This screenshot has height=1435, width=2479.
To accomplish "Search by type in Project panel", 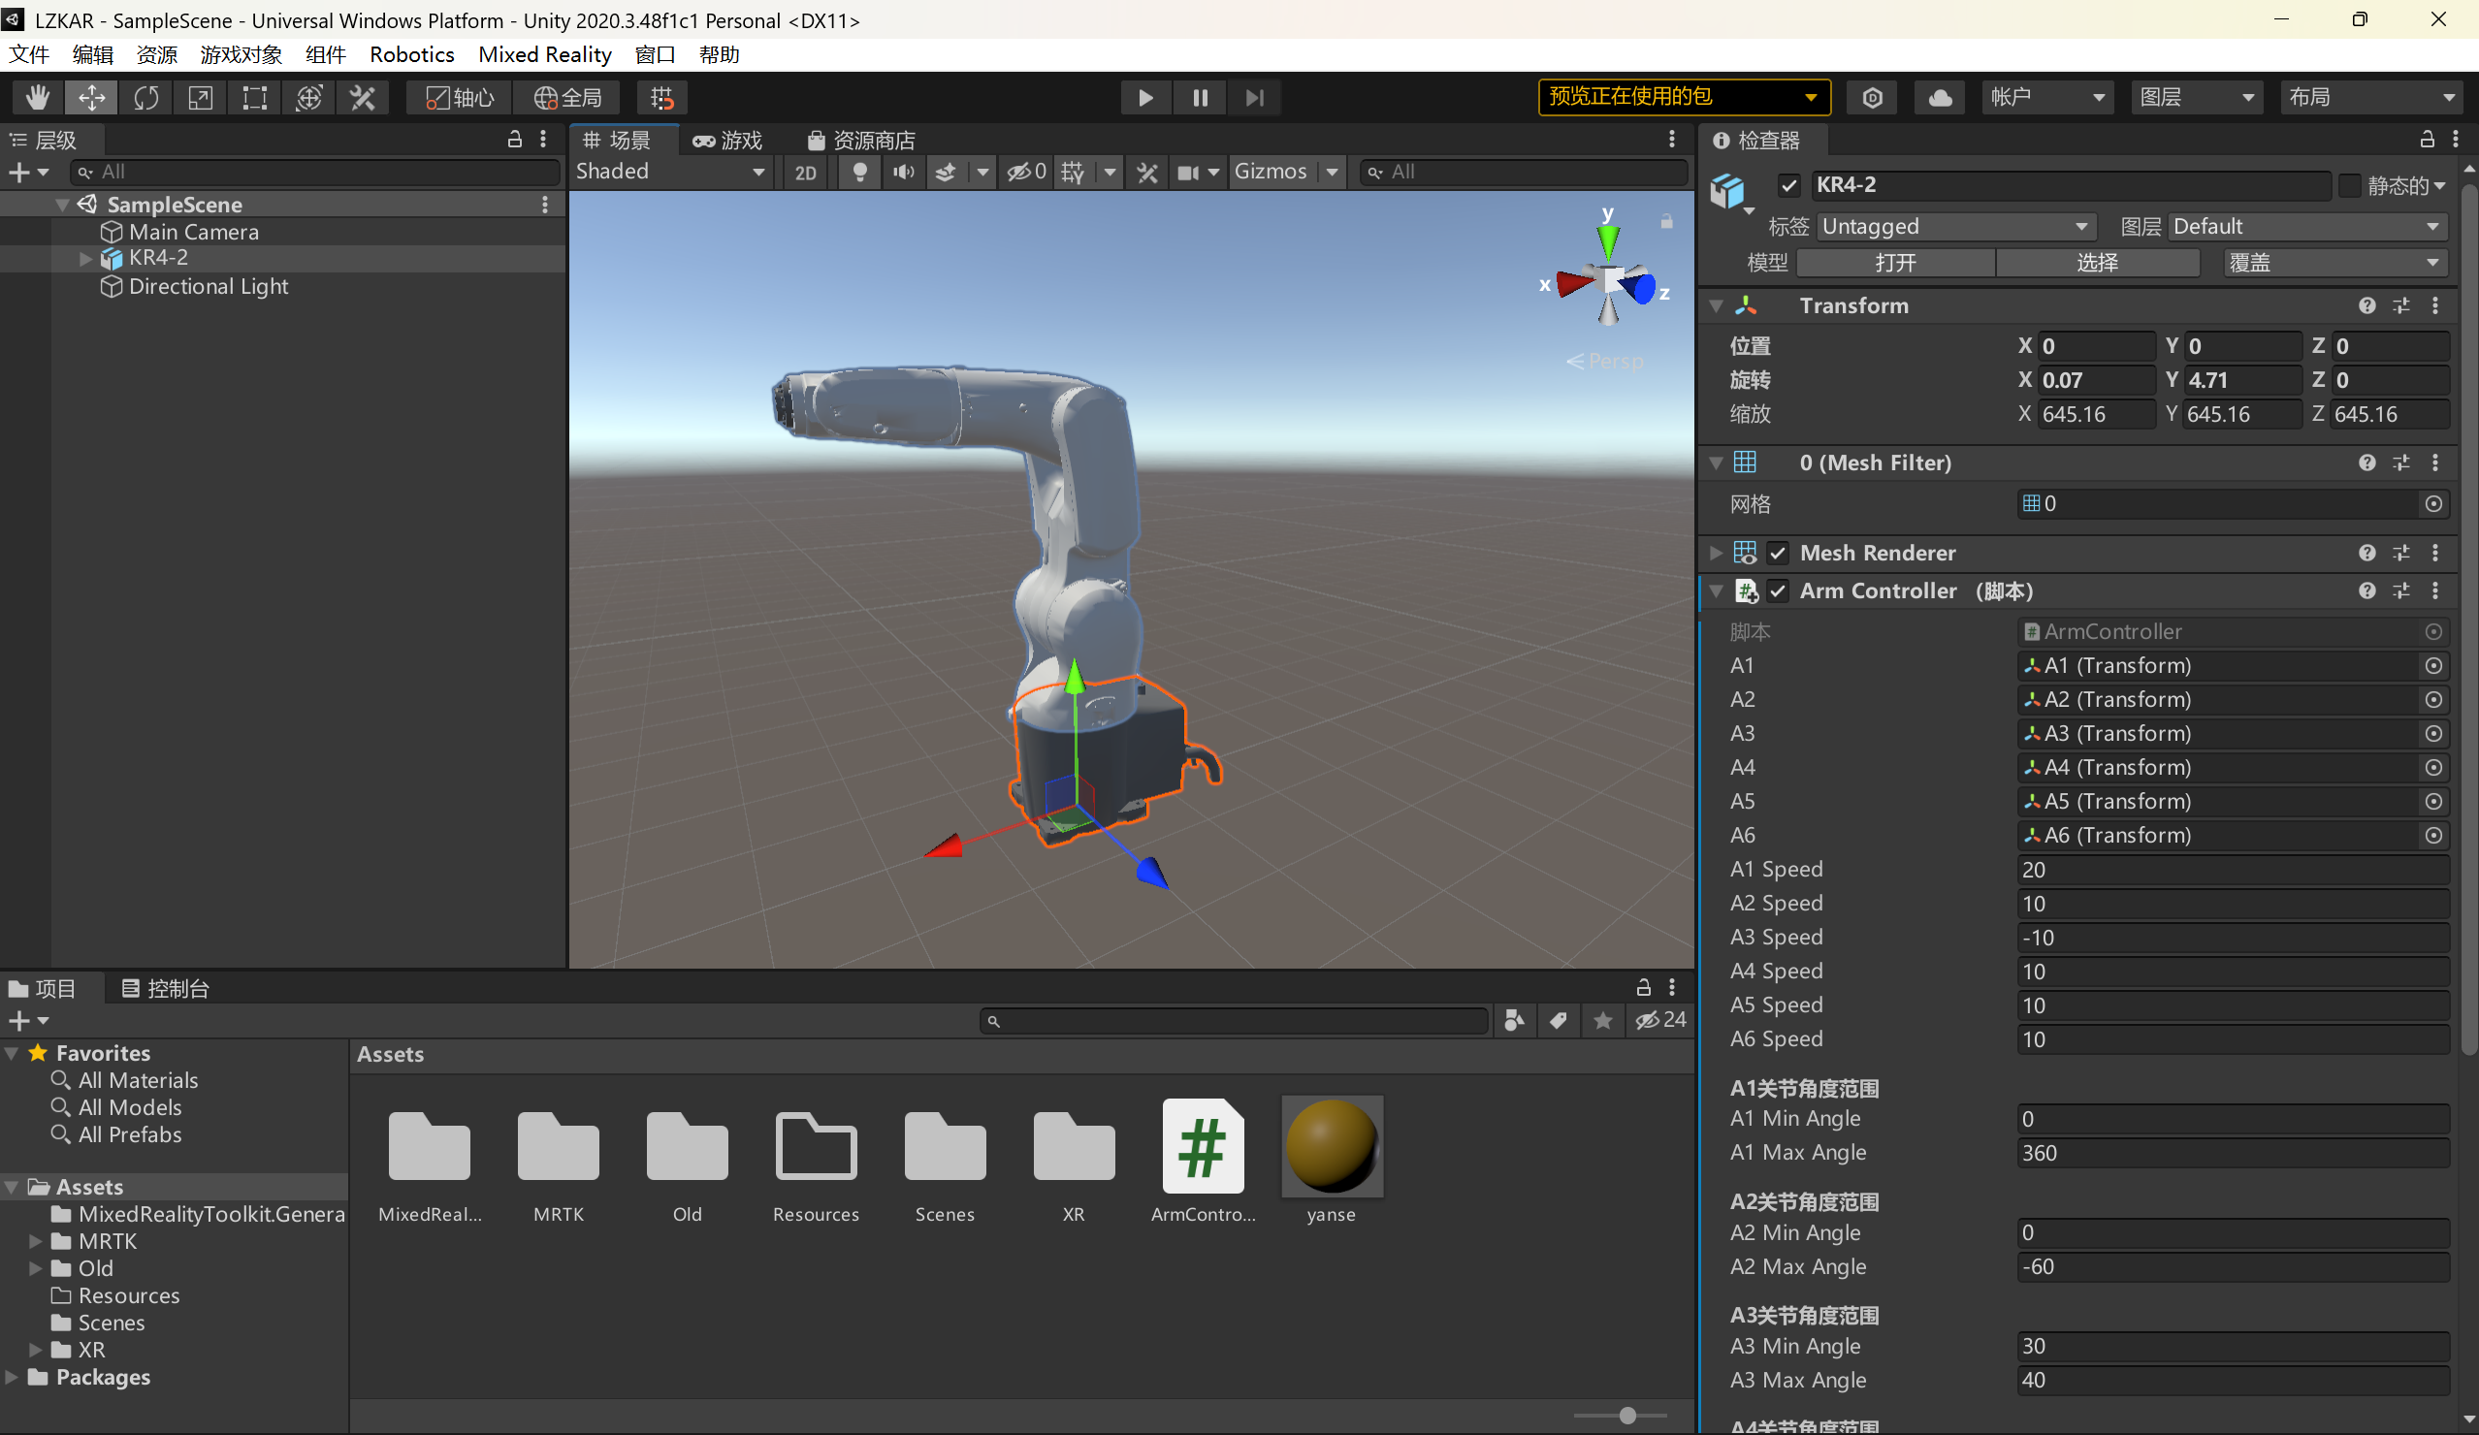I will click(x=1514, y=1021).
